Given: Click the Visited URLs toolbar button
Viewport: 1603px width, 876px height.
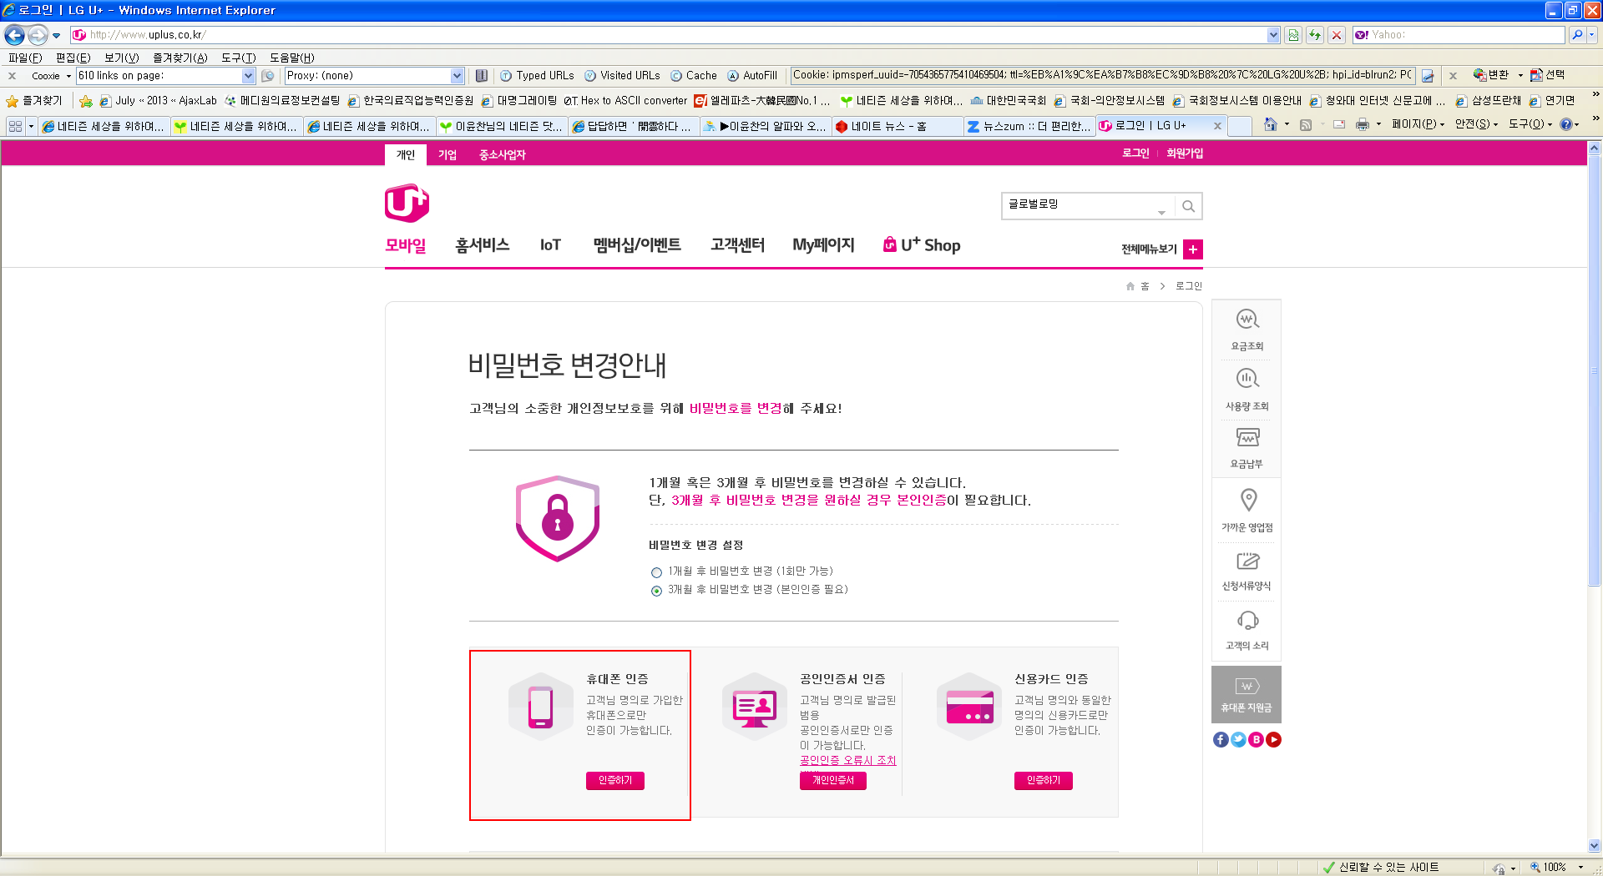Looking at the screenshot, I should click(622, 76).
